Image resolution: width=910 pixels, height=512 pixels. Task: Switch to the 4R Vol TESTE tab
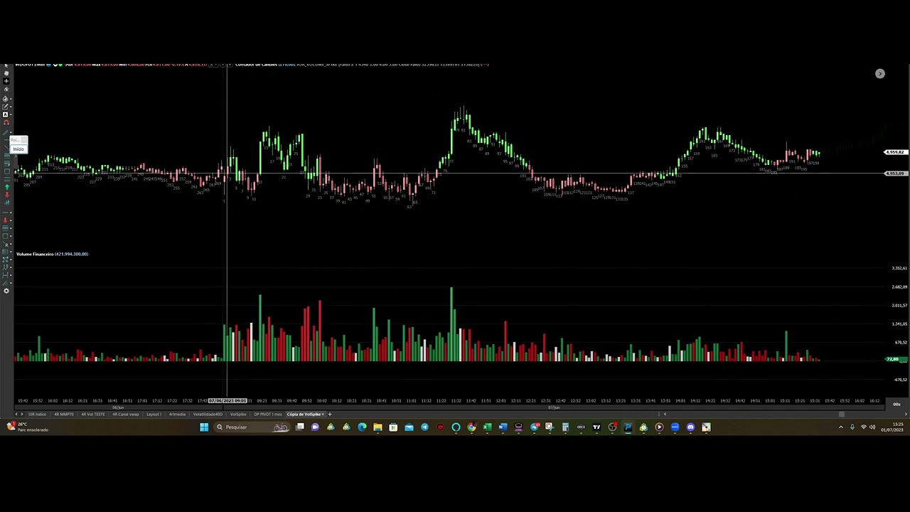[93, 414]
